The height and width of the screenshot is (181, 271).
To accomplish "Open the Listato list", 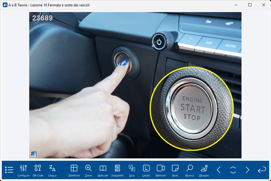I will [x=146, y=170].
